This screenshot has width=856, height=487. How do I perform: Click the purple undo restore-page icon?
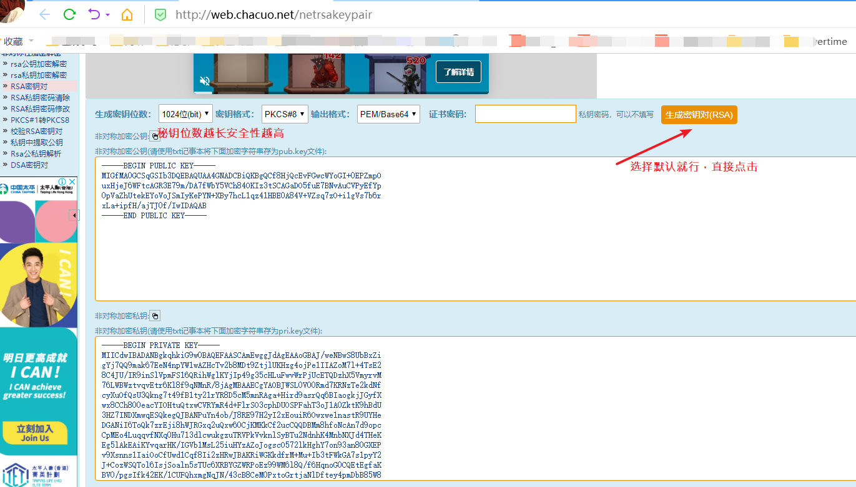(94, 14)
